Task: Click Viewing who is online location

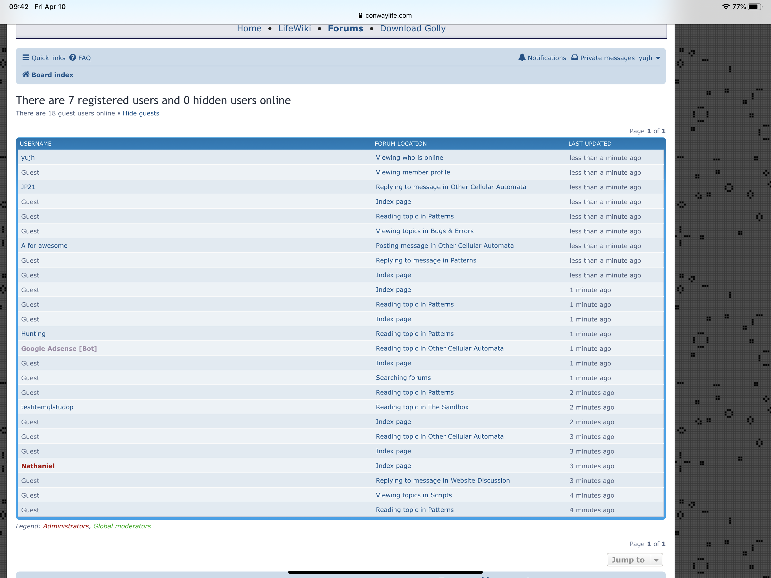Action: click(409, 157)
